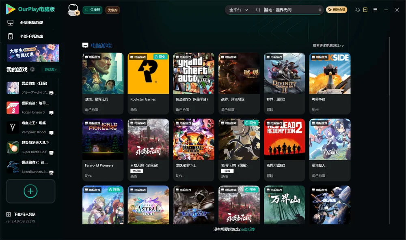Image resolution: width=406 pixels, height=240 pixels.
Task: Open the 基地: 星界无间 game card
Action: pyautogui.click(x=103, y=83)
